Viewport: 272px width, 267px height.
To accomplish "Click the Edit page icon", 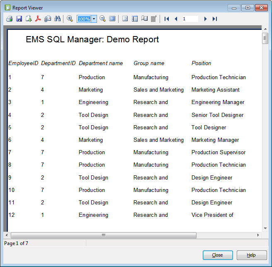I will coord(154,19).
